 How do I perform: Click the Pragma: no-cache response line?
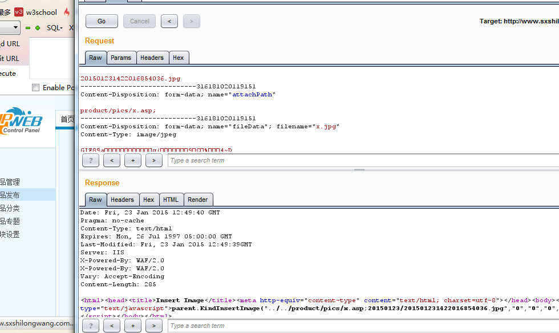[112, 221]
